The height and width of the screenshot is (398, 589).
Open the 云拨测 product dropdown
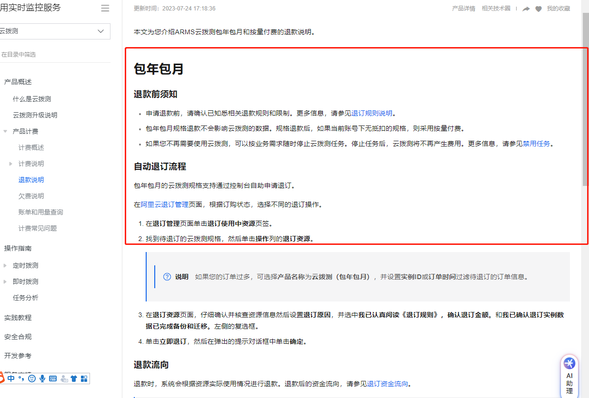click(55, 31)
